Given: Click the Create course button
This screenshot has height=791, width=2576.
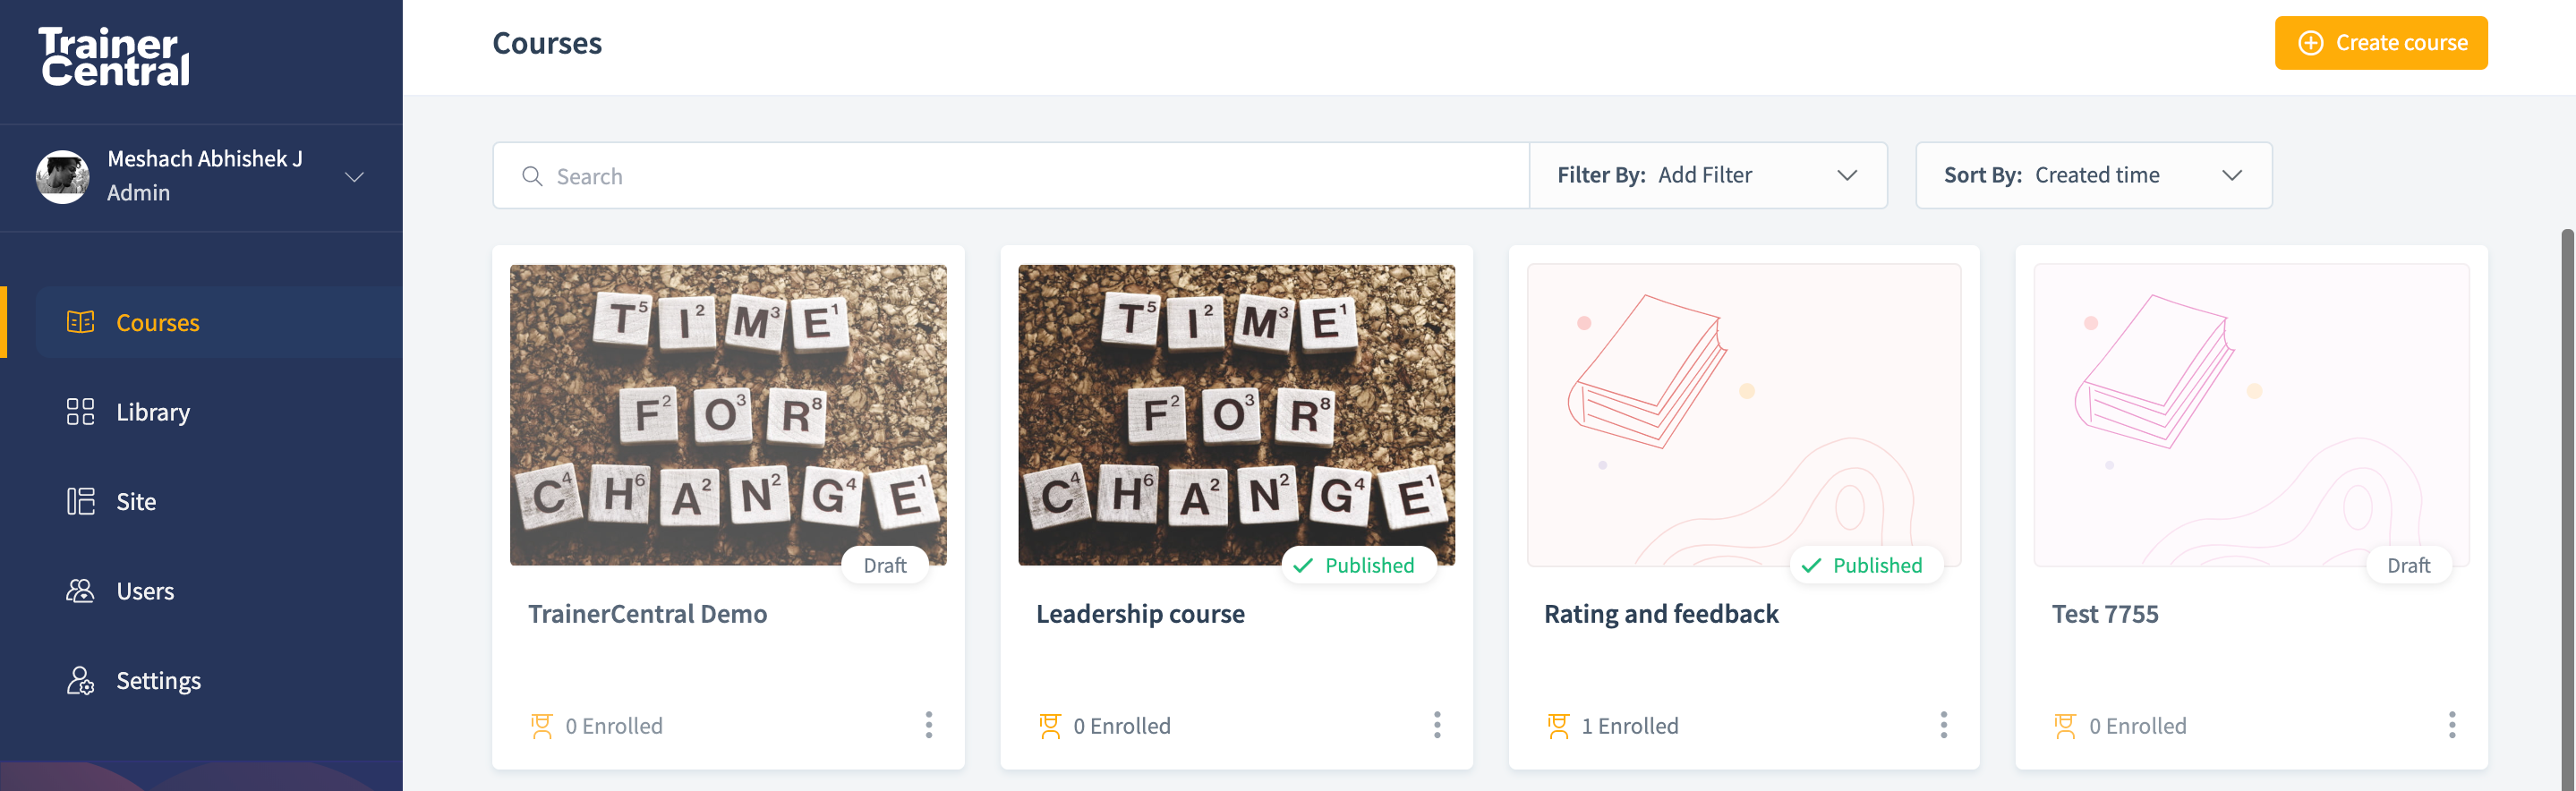Looking at the screenshot, I should click(2380, 43).
